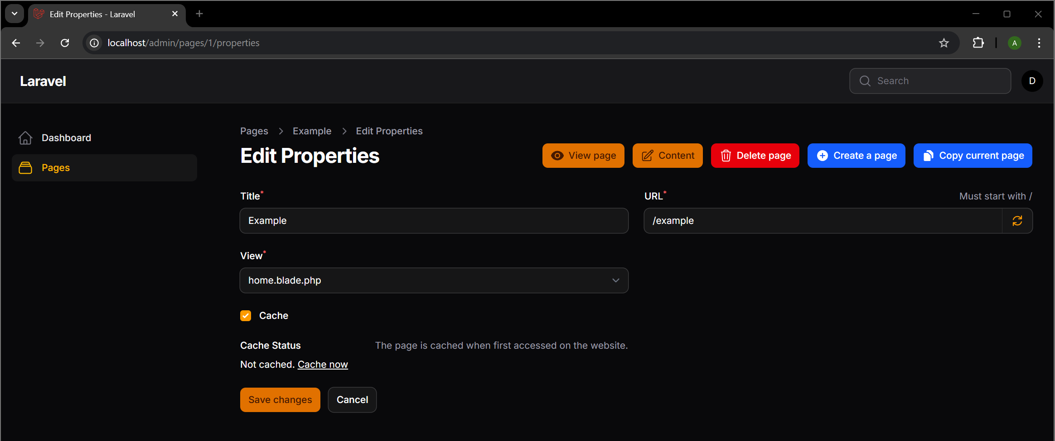Open the browser tab search chevron
1055x441 pixels.
tap(14, 14)
